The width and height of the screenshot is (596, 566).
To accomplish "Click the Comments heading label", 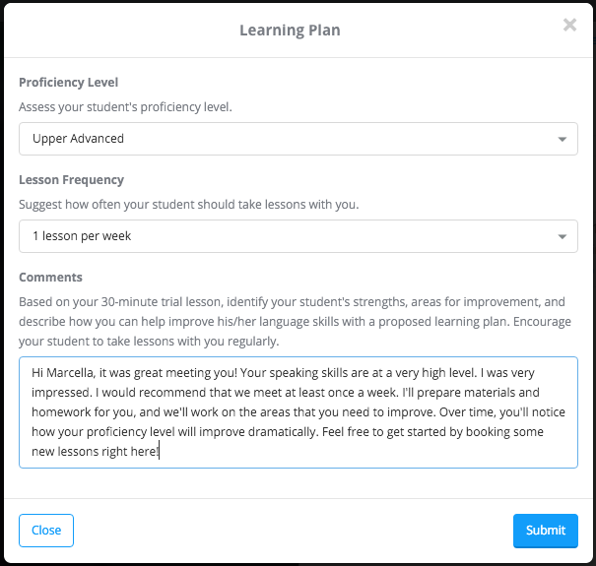I will 50,278.
